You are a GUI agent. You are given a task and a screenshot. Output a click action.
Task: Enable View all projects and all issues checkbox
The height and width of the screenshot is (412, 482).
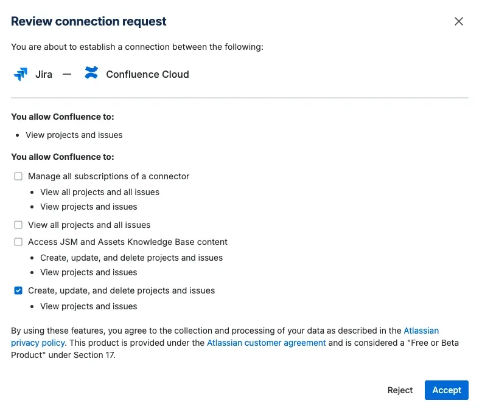pos(18,225)
